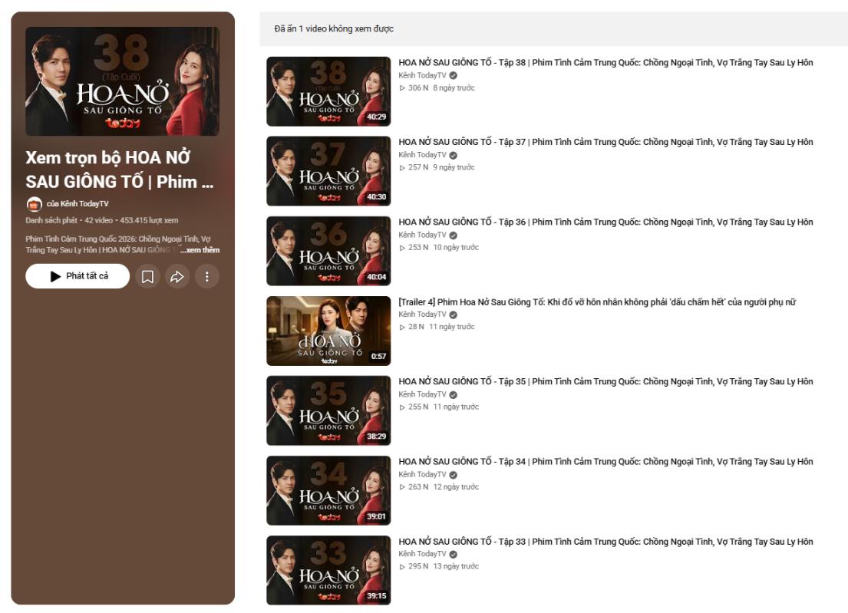The width and height of the screenshot is (848, 613).
Task: Click the verified badge on the Tập 38 row
Action: 454,76
